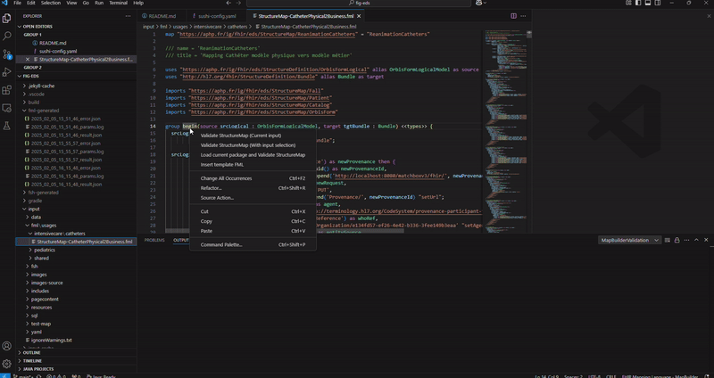Open the Terminal menu
The width and height of the screenshot is (714, 378).
coord(119,3)
